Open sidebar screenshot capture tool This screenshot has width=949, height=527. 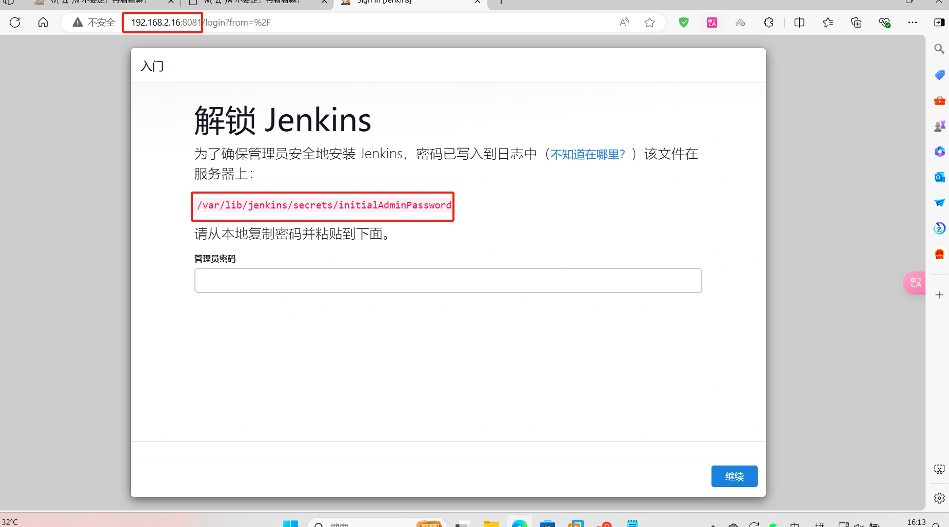[x=939, y=469]
